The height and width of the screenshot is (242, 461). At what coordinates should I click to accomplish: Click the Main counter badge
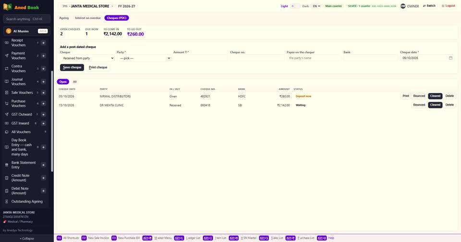click(333, 6)
